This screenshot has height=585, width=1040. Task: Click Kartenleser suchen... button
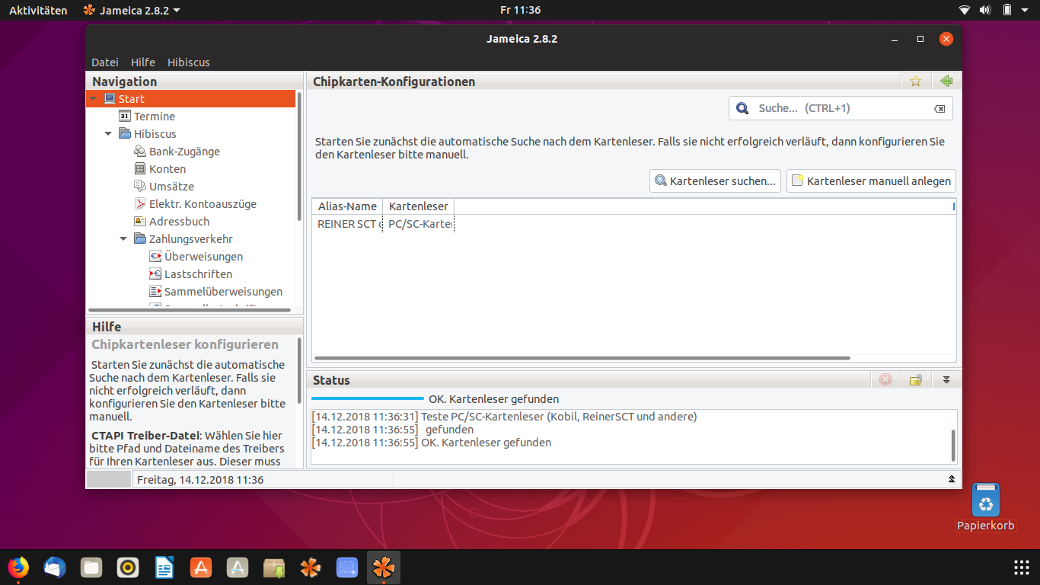[716, 181]
